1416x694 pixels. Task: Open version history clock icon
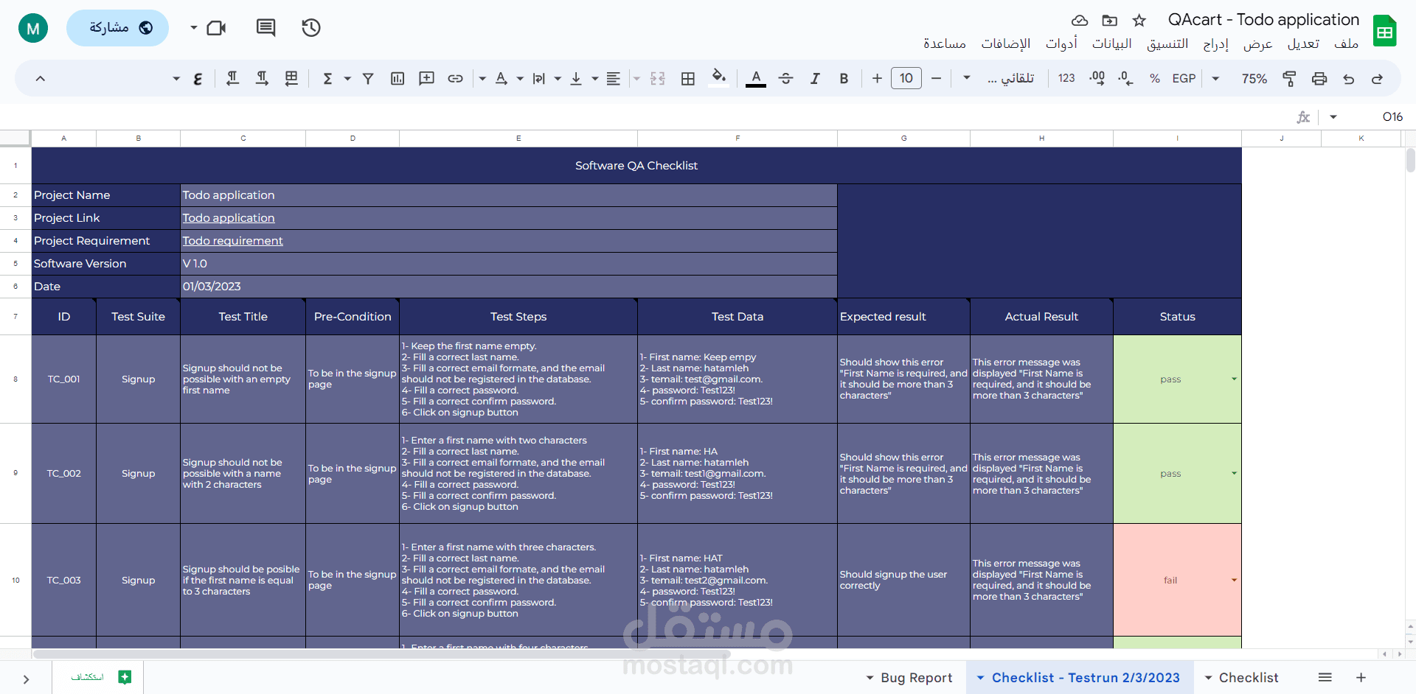[311, 28]
